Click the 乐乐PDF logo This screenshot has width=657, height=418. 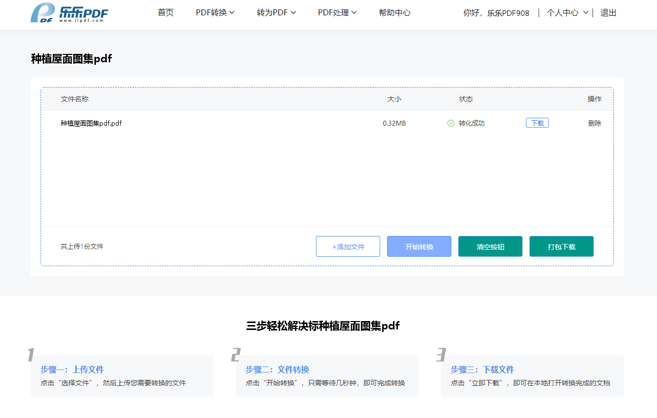(x=69, y=13)
